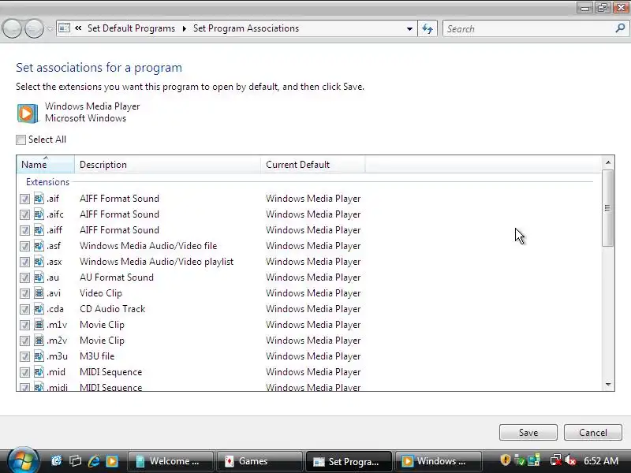
Task: Click the security shield tray icon
Action: 505,460
